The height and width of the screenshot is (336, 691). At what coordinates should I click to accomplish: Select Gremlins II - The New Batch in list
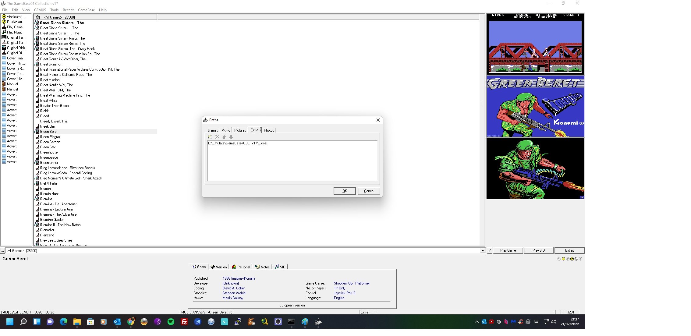60,225
